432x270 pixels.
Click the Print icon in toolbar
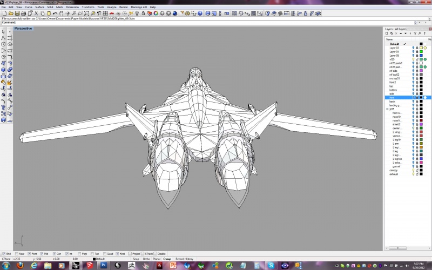[x=23, y=13]
